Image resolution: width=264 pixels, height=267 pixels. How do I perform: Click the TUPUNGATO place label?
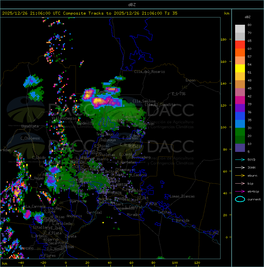[x=52, y=220]
